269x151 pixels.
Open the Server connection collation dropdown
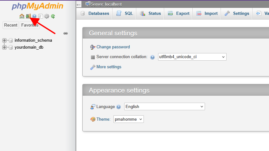pos(192,57)
